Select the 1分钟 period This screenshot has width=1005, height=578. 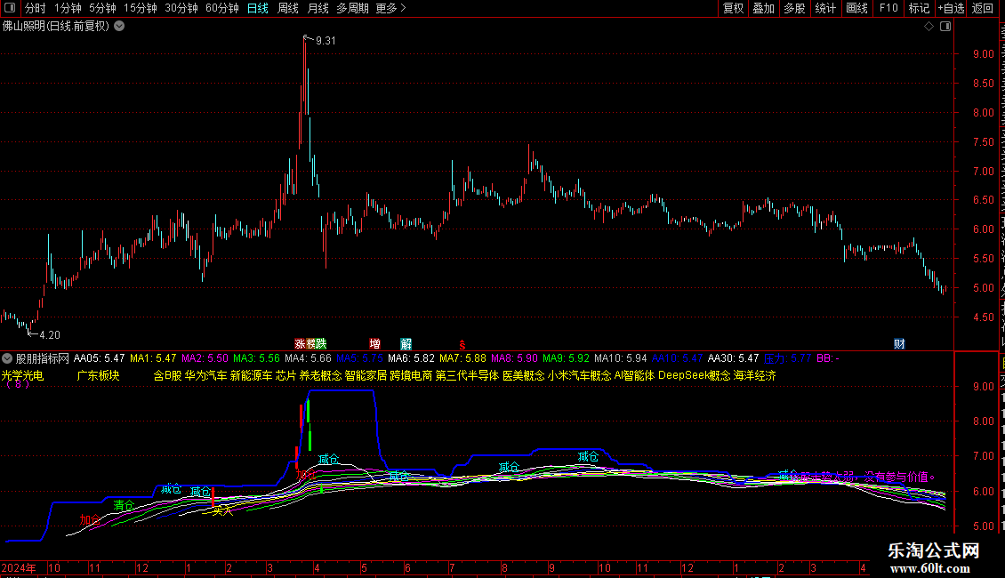pos(68,8)
